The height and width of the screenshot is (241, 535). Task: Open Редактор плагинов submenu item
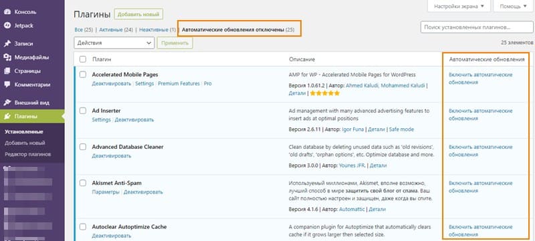pyautogui.click(x=28, y=154)
